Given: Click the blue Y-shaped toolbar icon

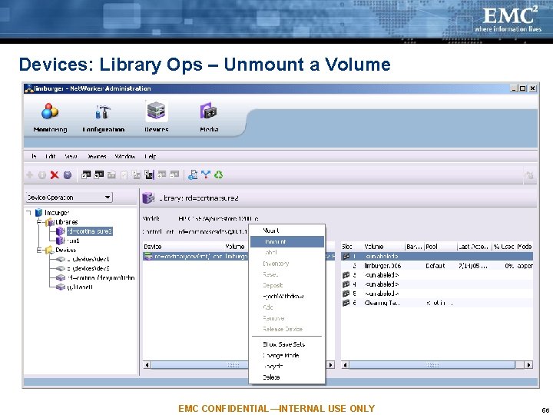Looking at the screenshot, I should coord(206,175).
